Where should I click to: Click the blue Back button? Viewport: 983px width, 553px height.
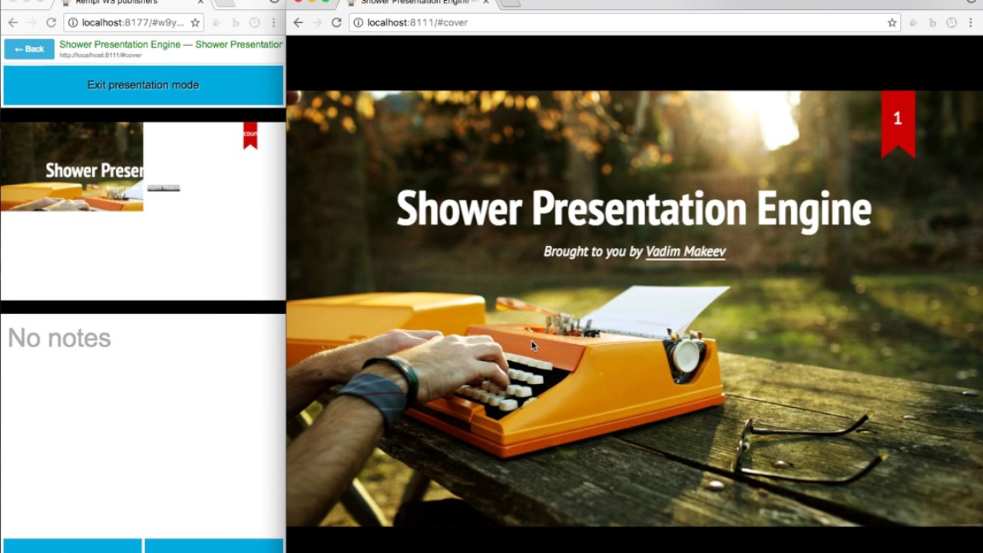tap(29, 49)
